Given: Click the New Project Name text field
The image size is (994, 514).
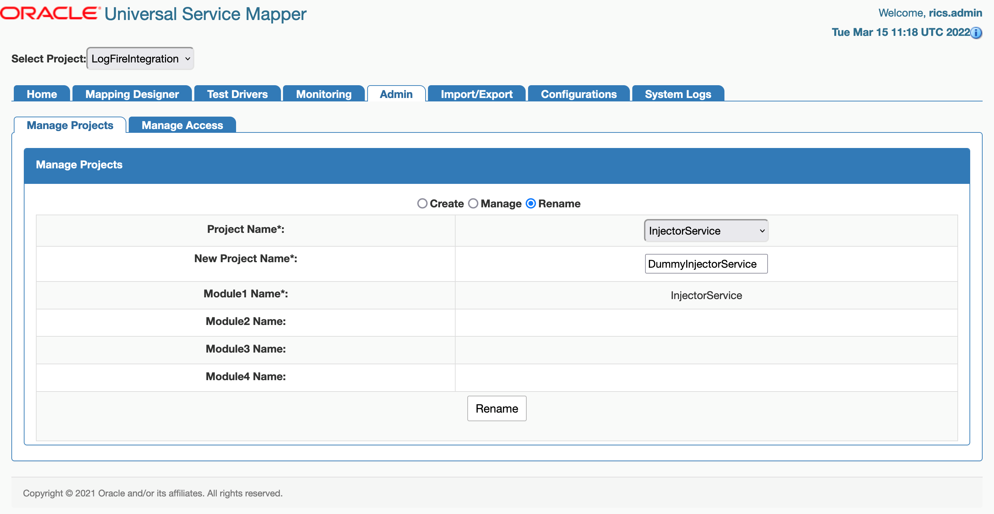Looking at the screenshot, I should click(x=706, y=264).
